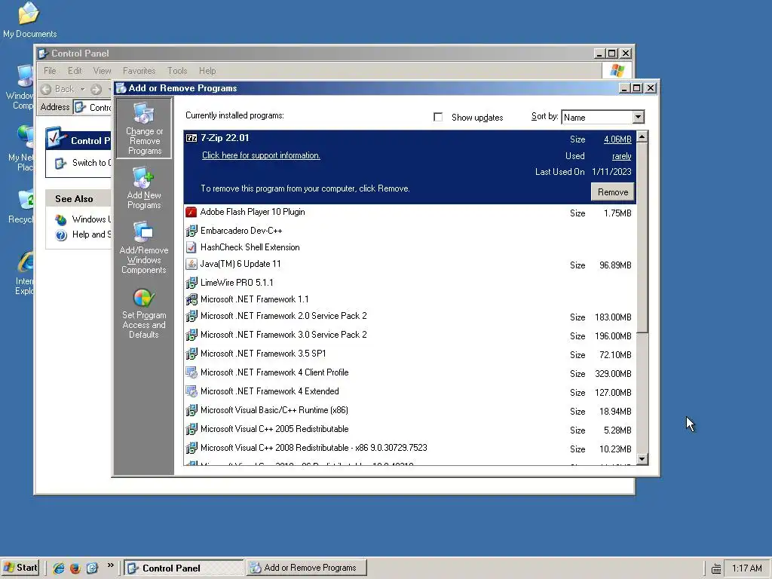The height and width of the screenshot is (579, 772).
Task: Switch to Control Panel taskbar button
Action: [183, 568]
